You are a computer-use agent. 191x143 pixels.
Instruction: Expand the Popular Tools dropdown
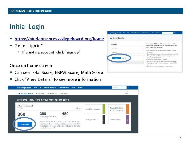(52, 93)
